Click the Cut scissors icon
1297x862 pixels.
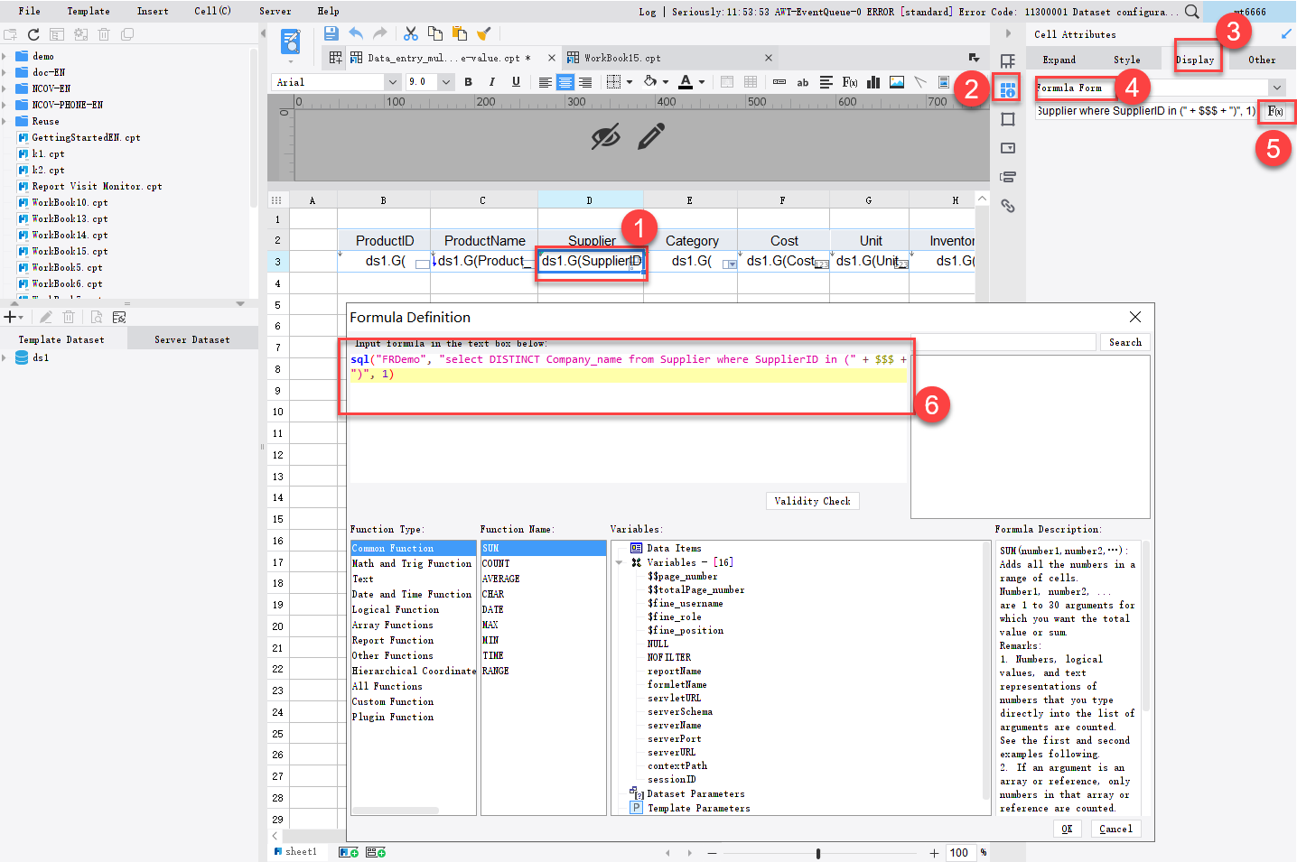tap(411, 33)
